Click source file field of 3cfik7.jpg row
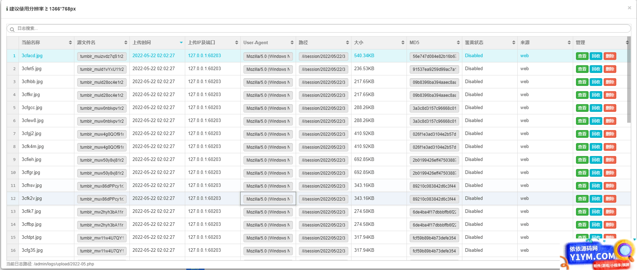The image size is (637, 270). pos(102,212)
